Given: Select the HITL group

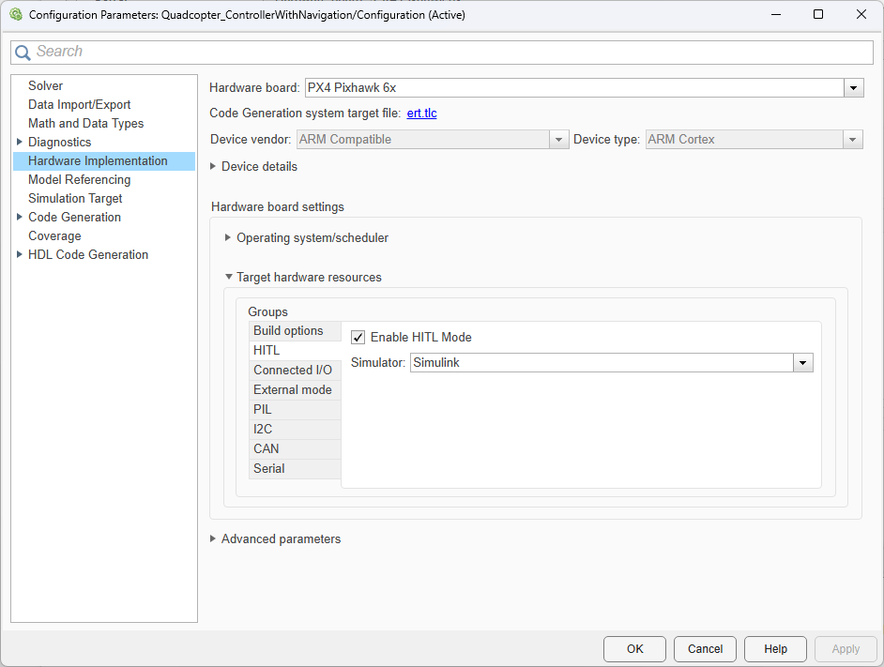Looking at the screenshot, I should (295, 351).
